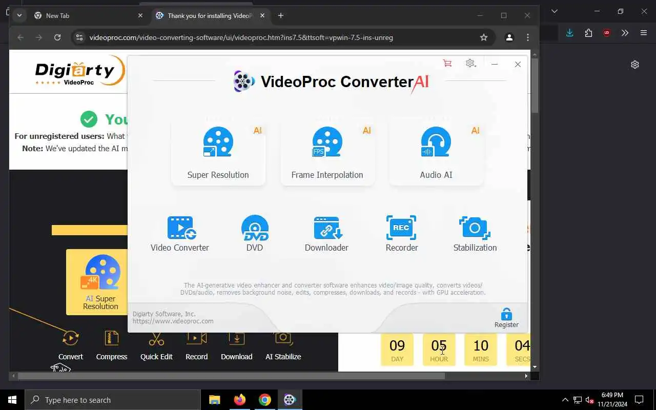656x410 pixels.
Task: Expand Firefox toolbar overflow chevron
Action: coord(625,33)
